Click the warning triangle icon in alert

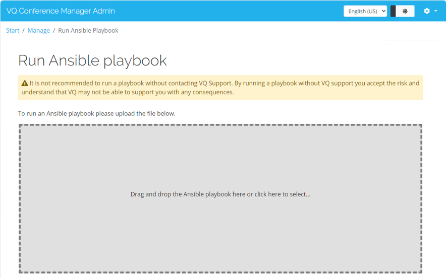click(x=25, y=83)
